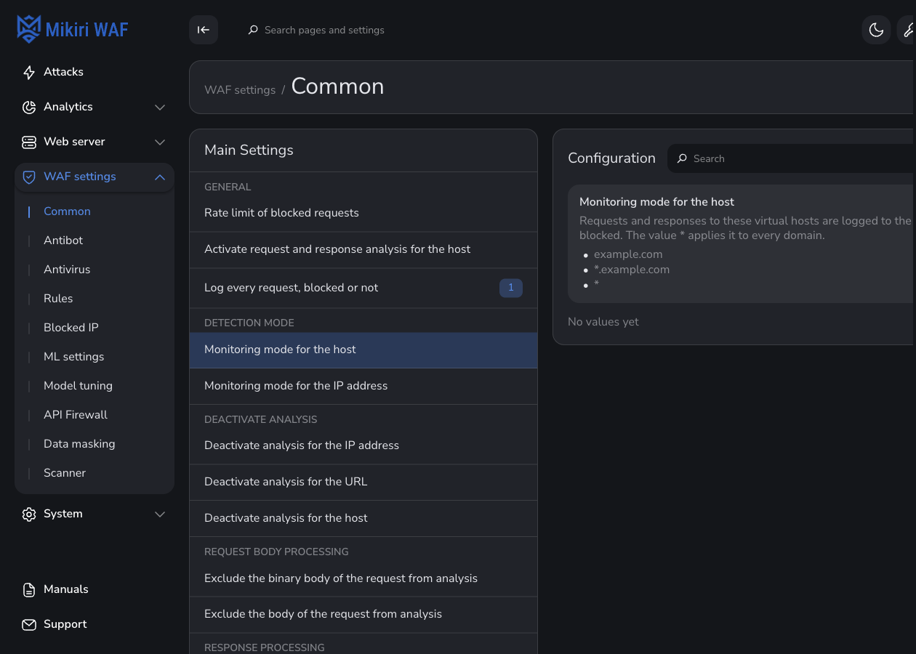The image size is (916, 654).
Task: Click the Analytics menu label
Action: pos(68,107)
